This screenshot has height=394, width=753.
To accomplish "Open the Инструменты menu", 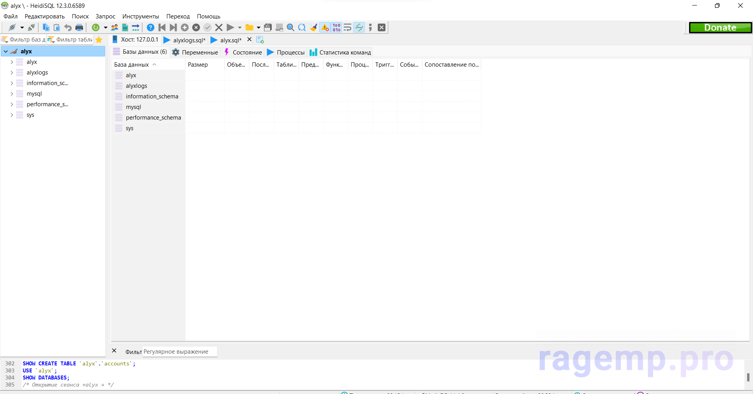I will [x=140, y=16].
